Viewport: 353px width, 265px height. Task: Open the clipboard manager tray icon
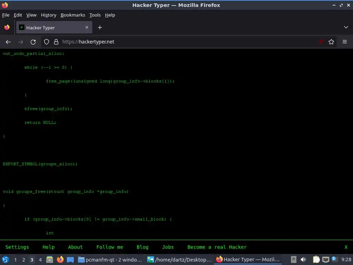(316, 259)
